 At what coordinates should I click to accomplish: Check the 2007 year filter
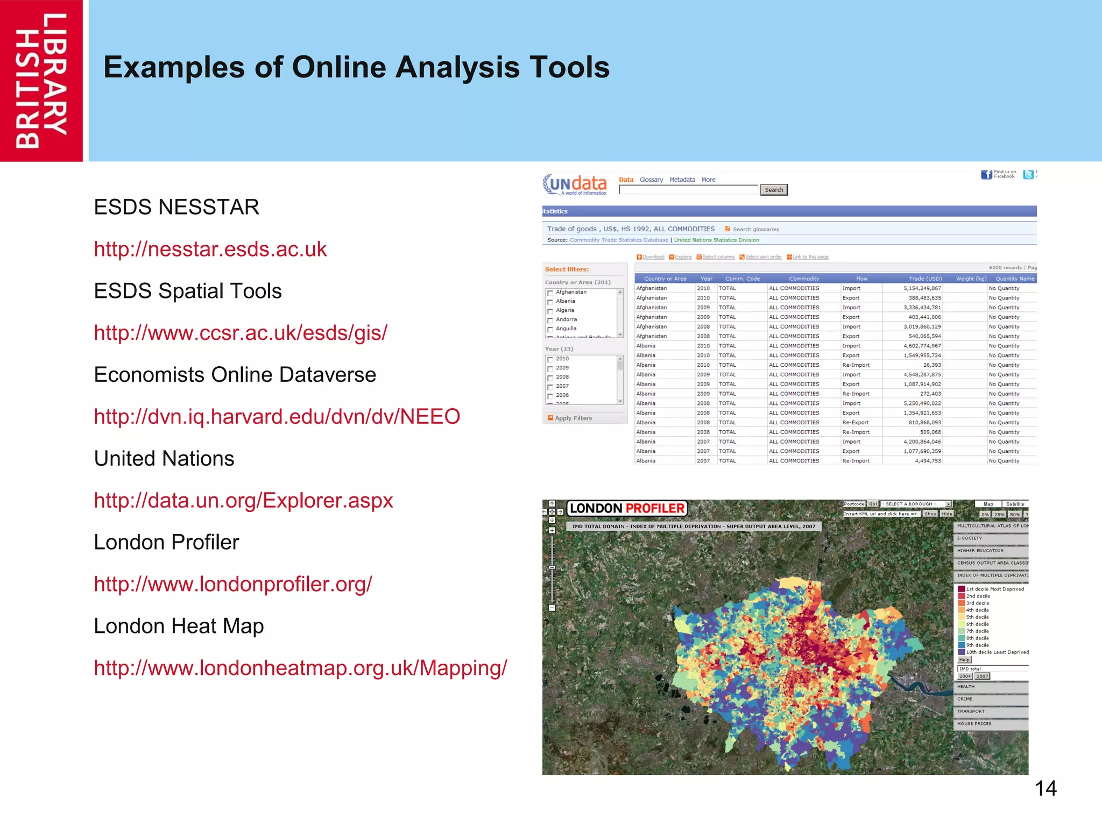pos(550,387)
